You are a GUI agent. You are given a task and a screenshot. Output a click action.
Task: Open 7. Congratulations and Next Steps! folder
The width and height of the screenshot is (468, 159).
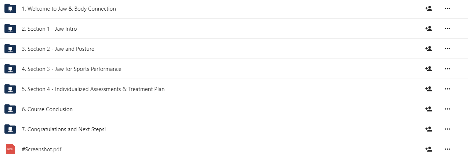coord(64,129)
